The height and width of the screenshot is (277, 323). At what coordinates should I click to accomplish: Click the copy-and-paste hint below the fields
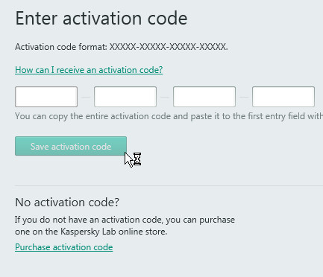coord(169,116)
